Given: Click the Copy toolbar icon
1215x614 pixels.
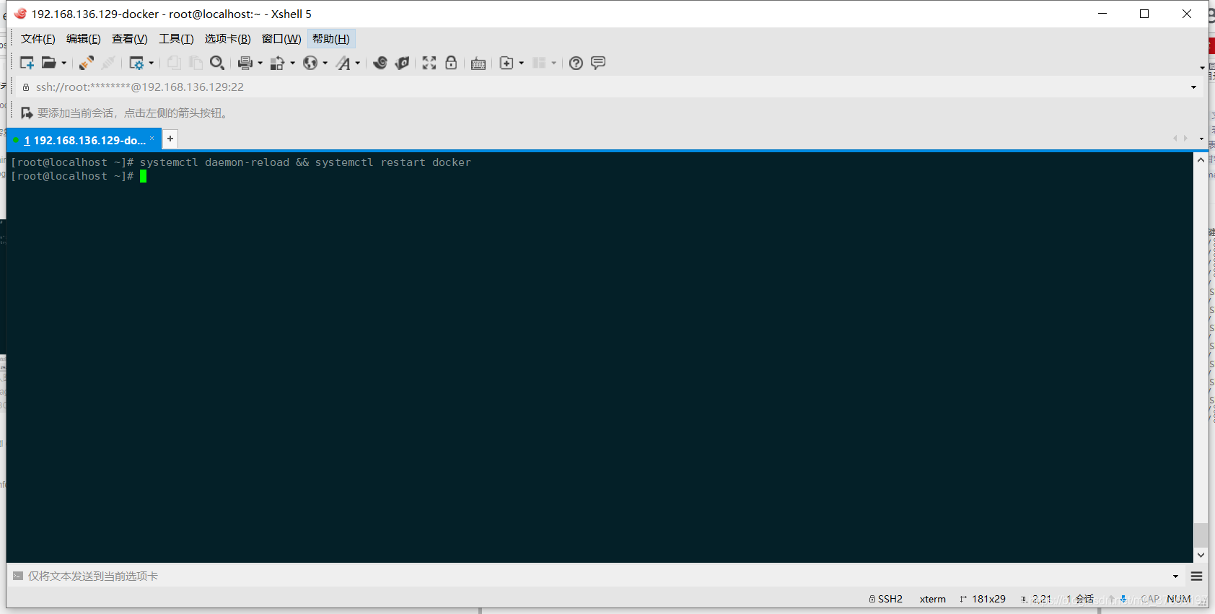Looking at the screenshot, I should 174,63.
